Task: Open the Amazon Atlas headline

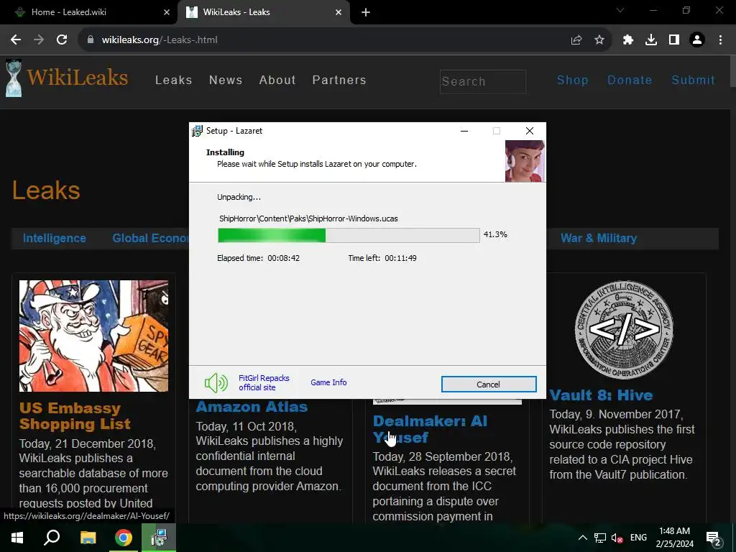Action: [252, 407]
